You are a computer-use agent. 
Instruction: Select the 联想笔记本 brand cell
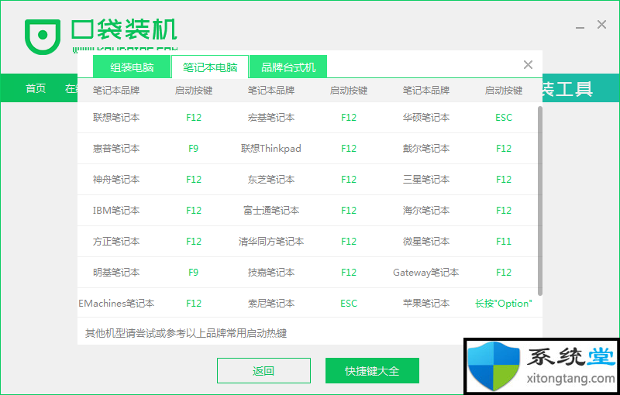[116, 117]
